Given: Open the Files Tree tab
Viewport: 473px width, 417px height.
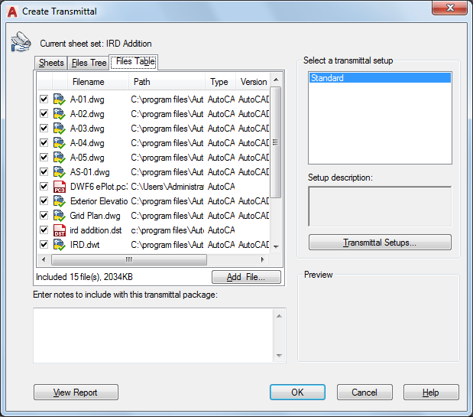Looking at the screenshot, I should (x=89, y=63).
